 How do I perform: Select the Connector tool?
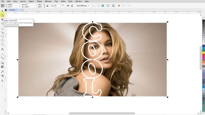tap(2, 58)
